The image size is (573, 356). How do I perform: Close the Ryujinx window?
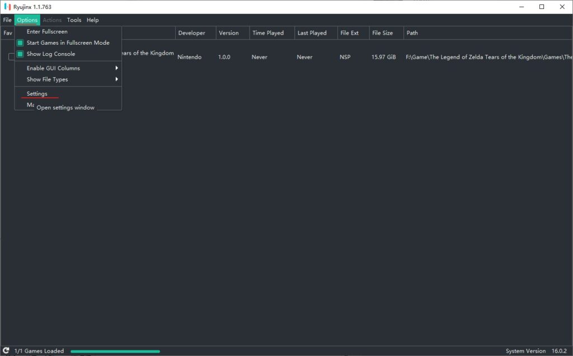point(562,7)
